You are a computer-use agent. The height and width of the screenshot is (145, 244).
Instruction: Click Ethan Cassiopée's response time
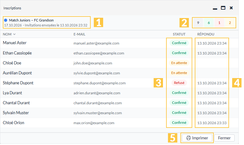click(212, 53)
